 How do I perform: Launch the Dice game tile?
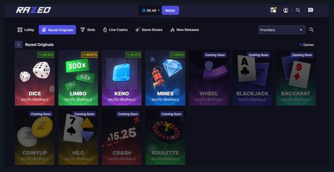(x=35, y=78)
